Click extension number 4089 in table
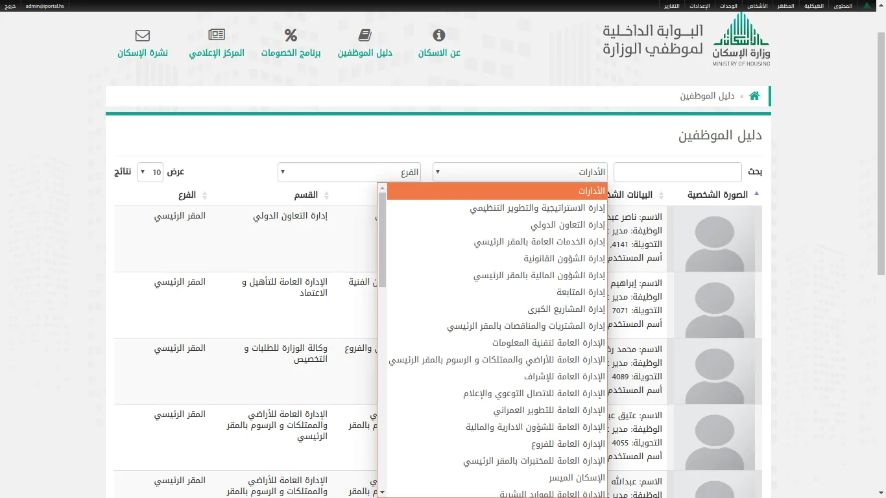Image resolution: width=886 pixels, height=498 pixels. (621, 377)
